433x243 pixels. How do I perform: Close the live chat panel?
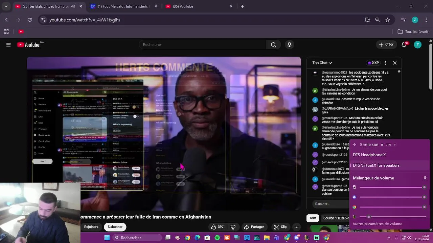click(x=395, y=63)
